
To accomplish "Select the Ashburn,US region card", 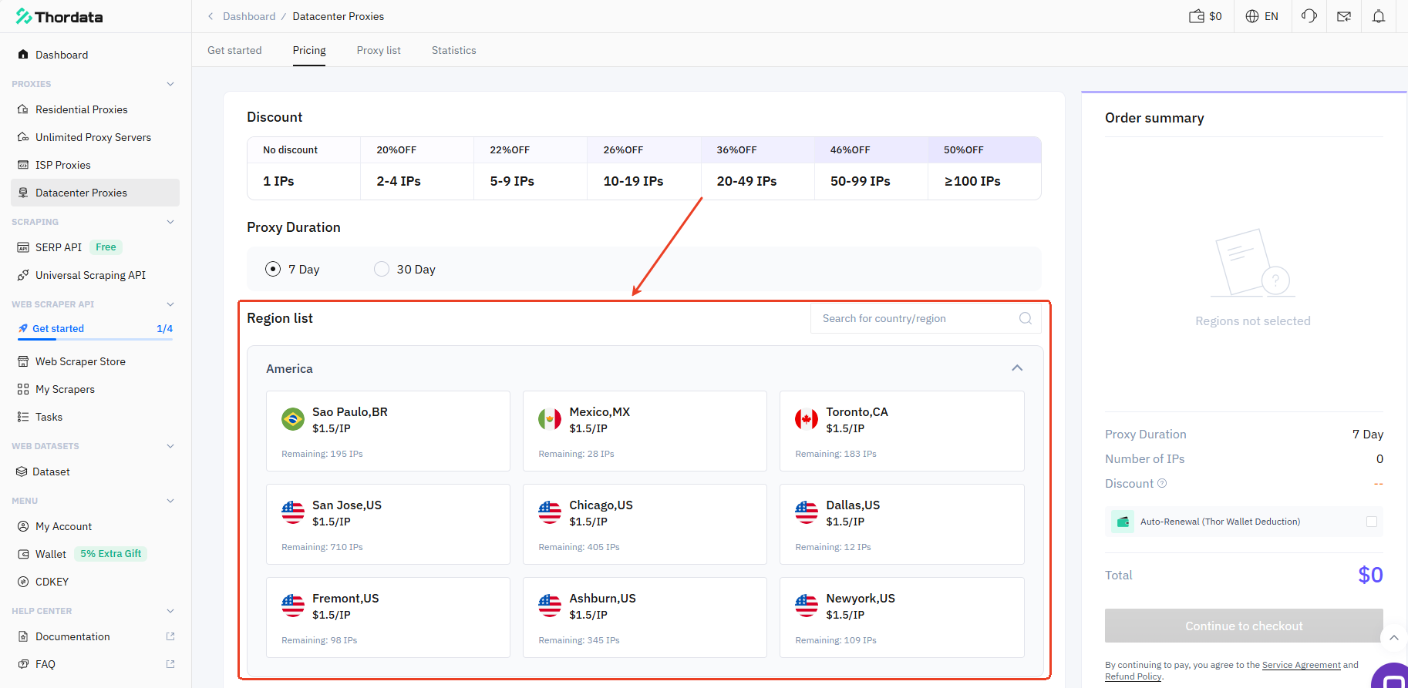I will click(x=645, y=617).
